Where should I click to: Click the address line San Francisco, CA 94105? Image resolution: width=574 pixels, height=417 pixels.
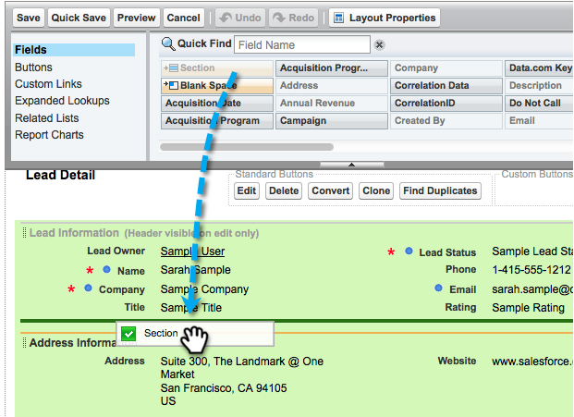(224, 388)
